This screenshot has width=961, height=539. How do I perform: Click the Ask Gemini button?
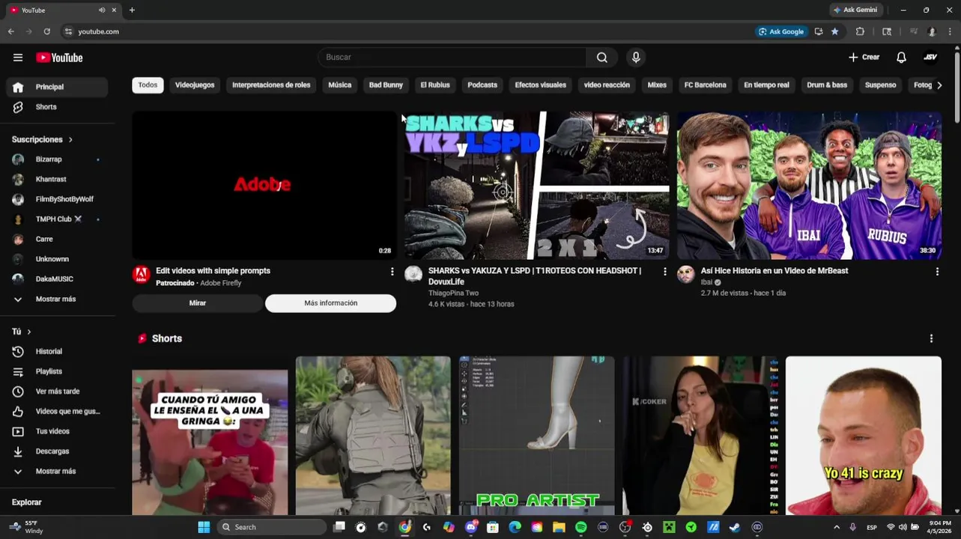pyautogui.click(x=855, y=10)
